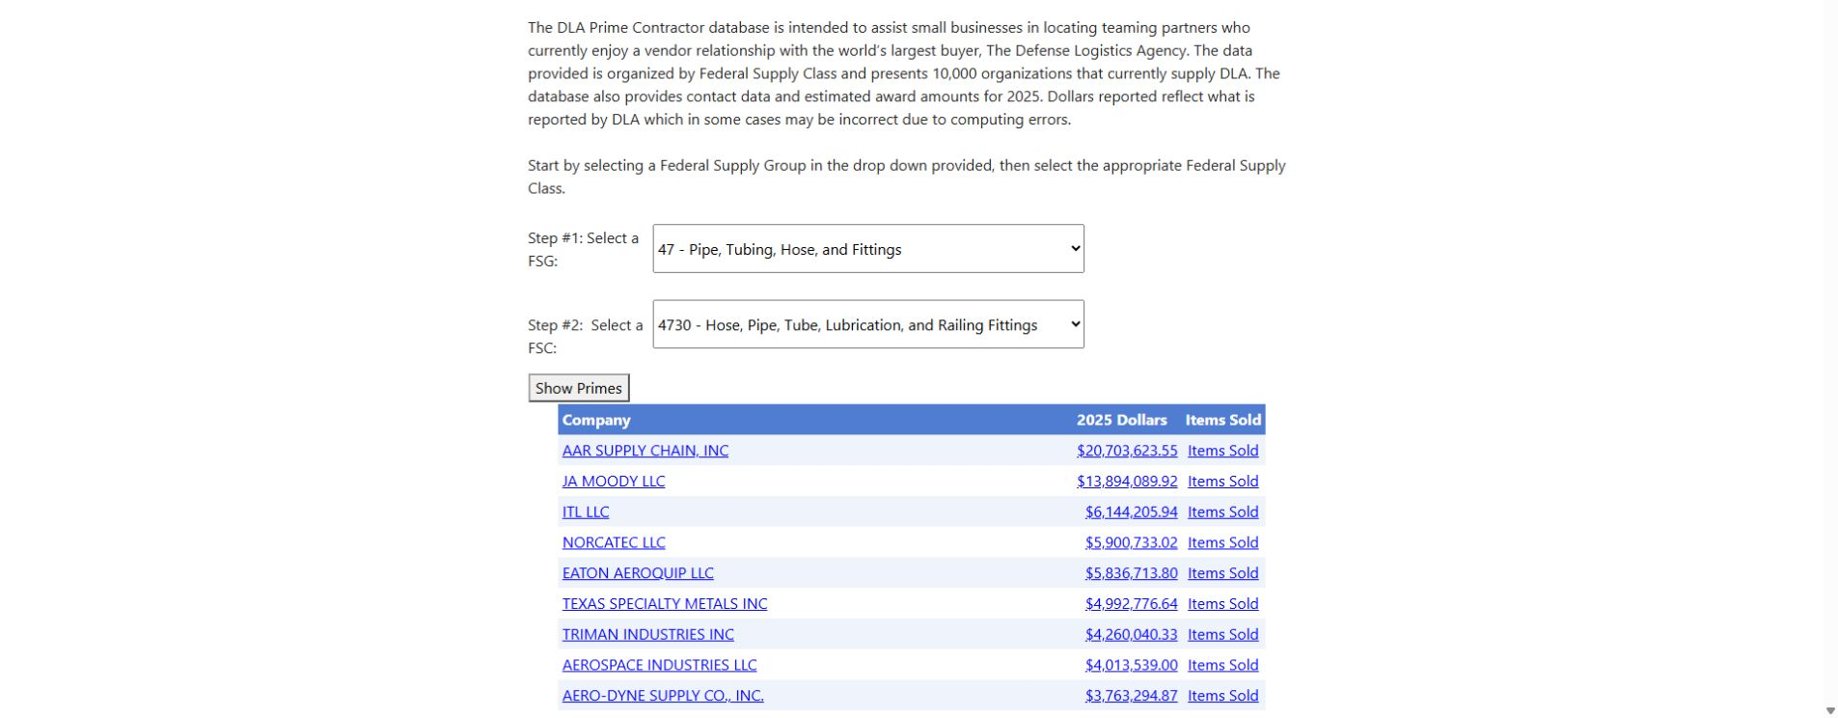Viewport: 1838px width, 718px height.
Task: View Items Sold for ITL LLC
Action: click(x=1222, y=512)
